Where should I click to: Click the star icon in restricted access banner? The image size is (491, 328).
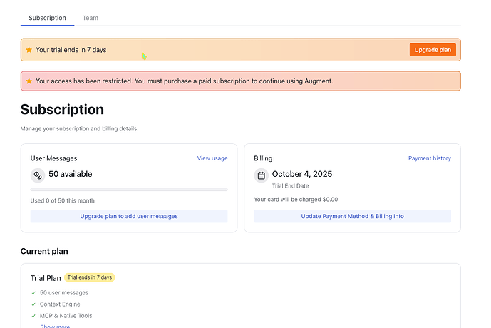click(x=29, y=81)
